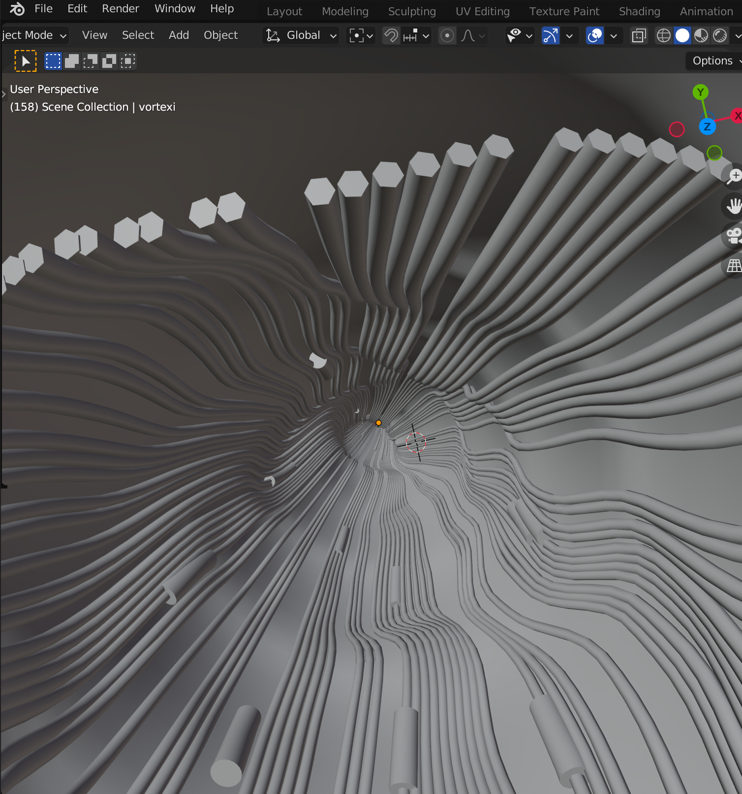
Task: Open the Render menu
Action: [121, 9]
